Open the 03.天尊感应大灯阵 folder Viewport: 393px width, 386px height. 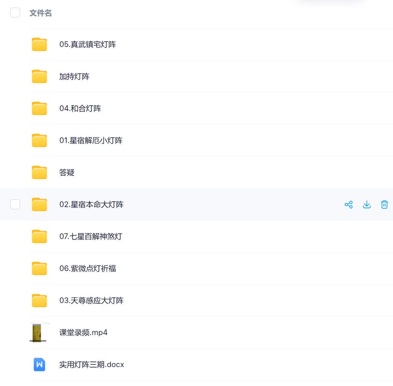91,301
